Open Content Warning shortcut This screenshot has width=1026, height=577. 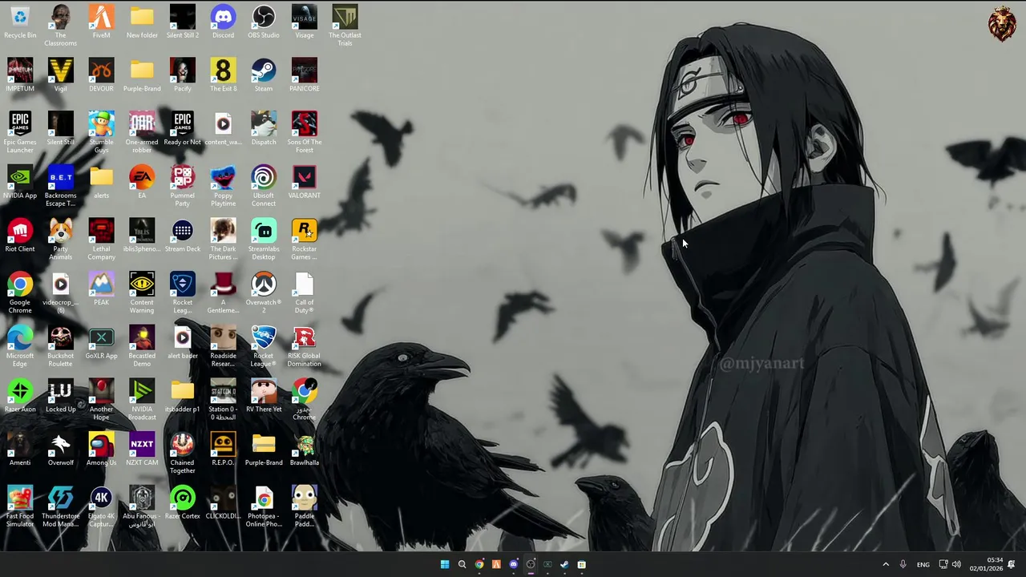click(142, 293)
